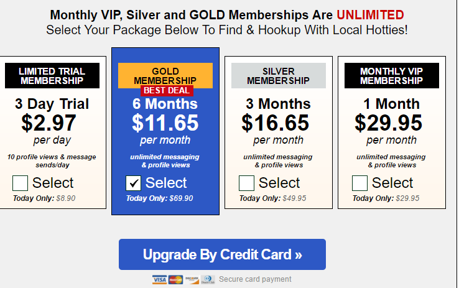Uncheck the Gold Membership Select checkbox
The height and width of the screenshot is (288, 459).
tap(134, 183)
